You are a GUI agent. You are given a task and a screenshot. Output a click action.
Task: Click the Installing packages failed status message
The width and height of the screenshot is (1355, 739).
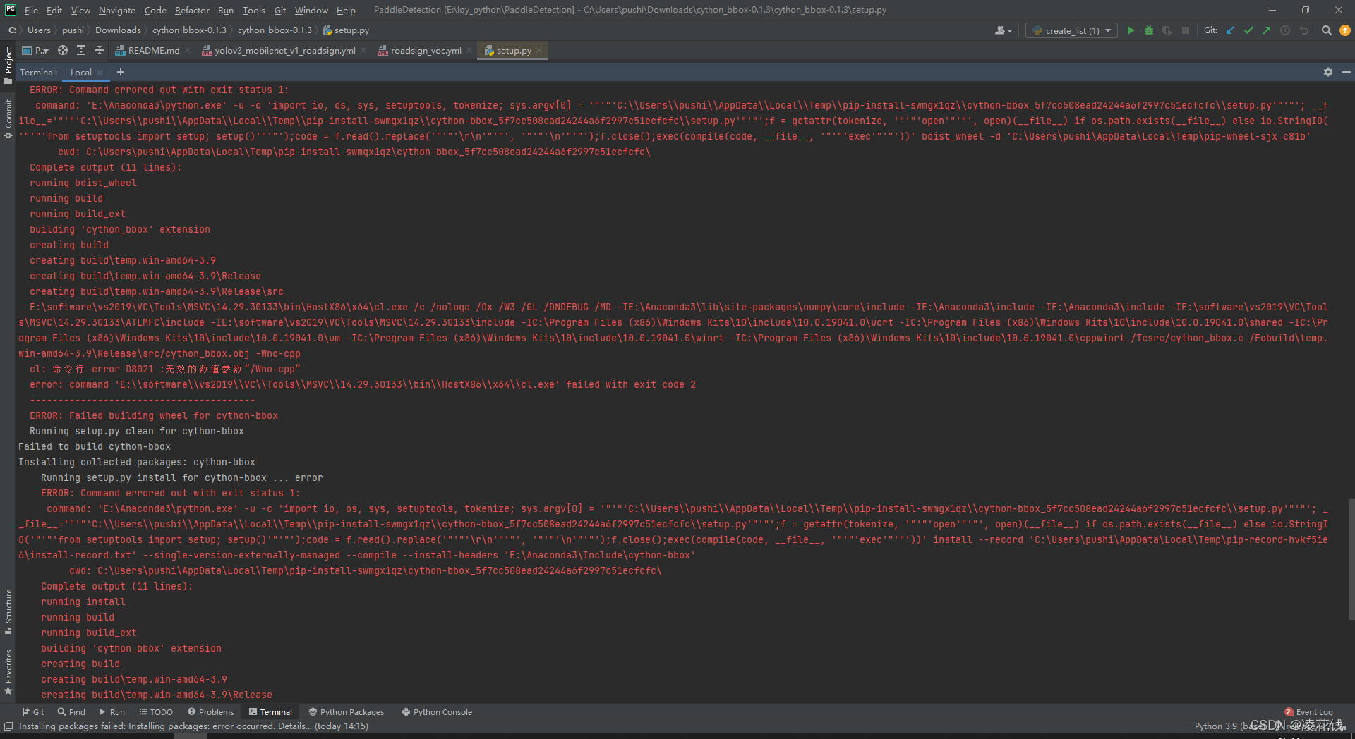pos(194,726)
